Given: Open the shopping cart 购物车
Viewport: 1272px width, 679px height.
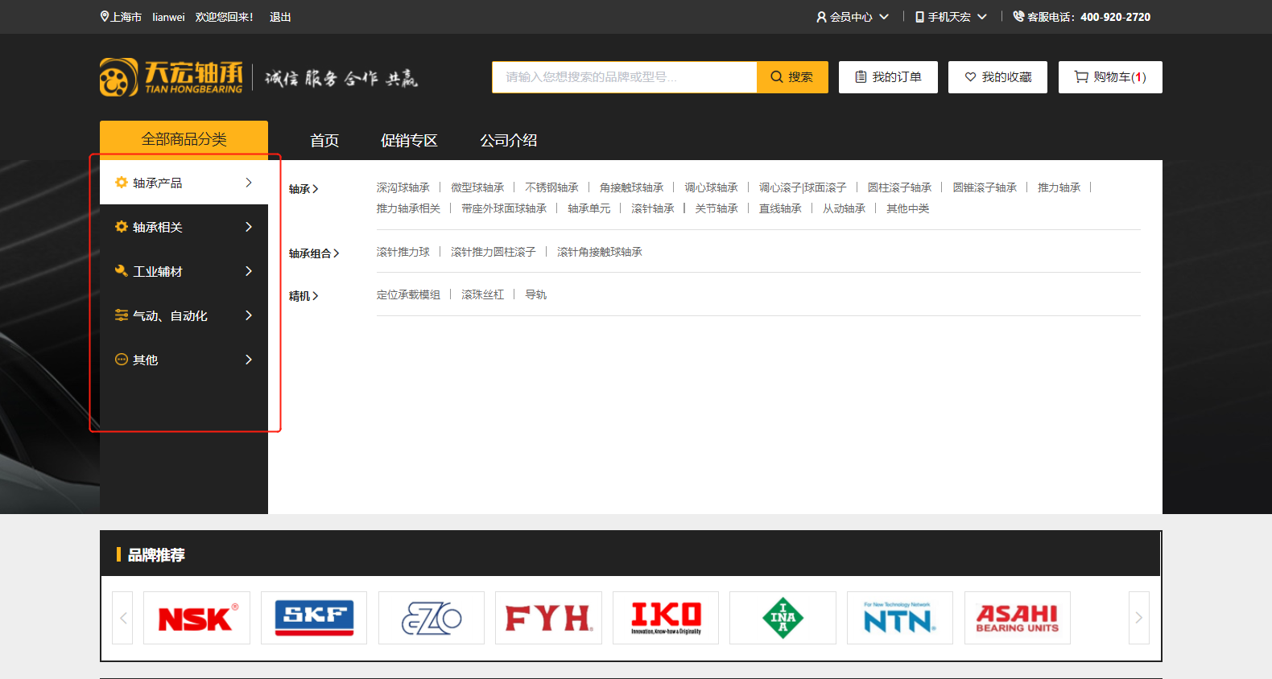Looking at the screenshot, I should pos(1109,77).
